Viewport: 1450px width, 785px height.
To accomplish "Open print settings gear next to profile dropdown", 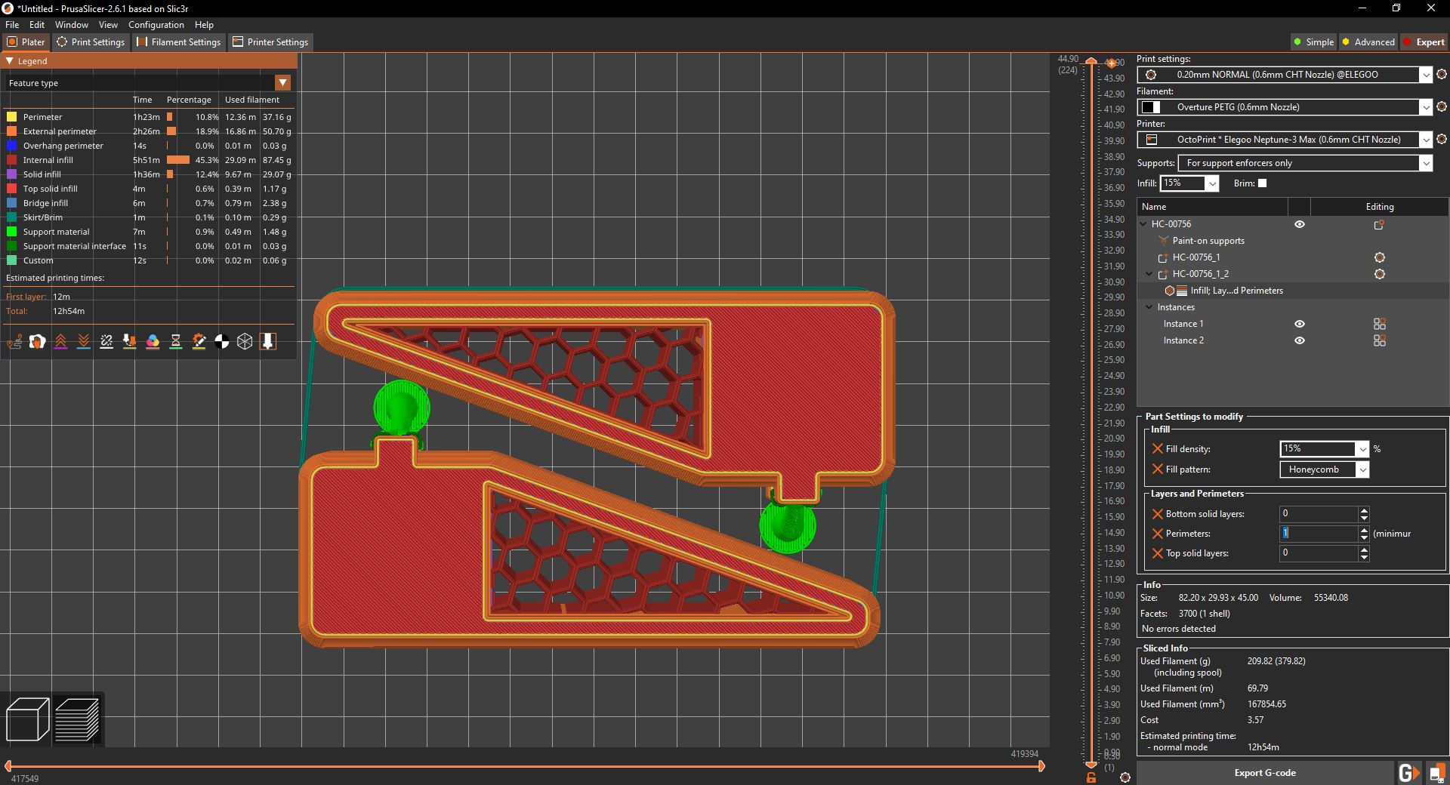I will coord(1442,75).
